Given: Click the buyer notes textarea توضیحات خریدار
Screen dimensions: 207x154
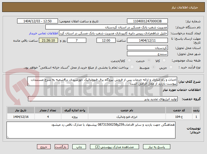Looking at the screenshot, I should [91, 130].
